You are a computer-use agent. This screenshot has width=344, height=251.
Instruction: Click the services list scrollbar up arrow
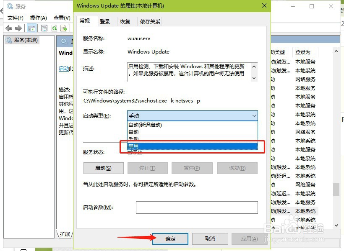coord(336,51)
